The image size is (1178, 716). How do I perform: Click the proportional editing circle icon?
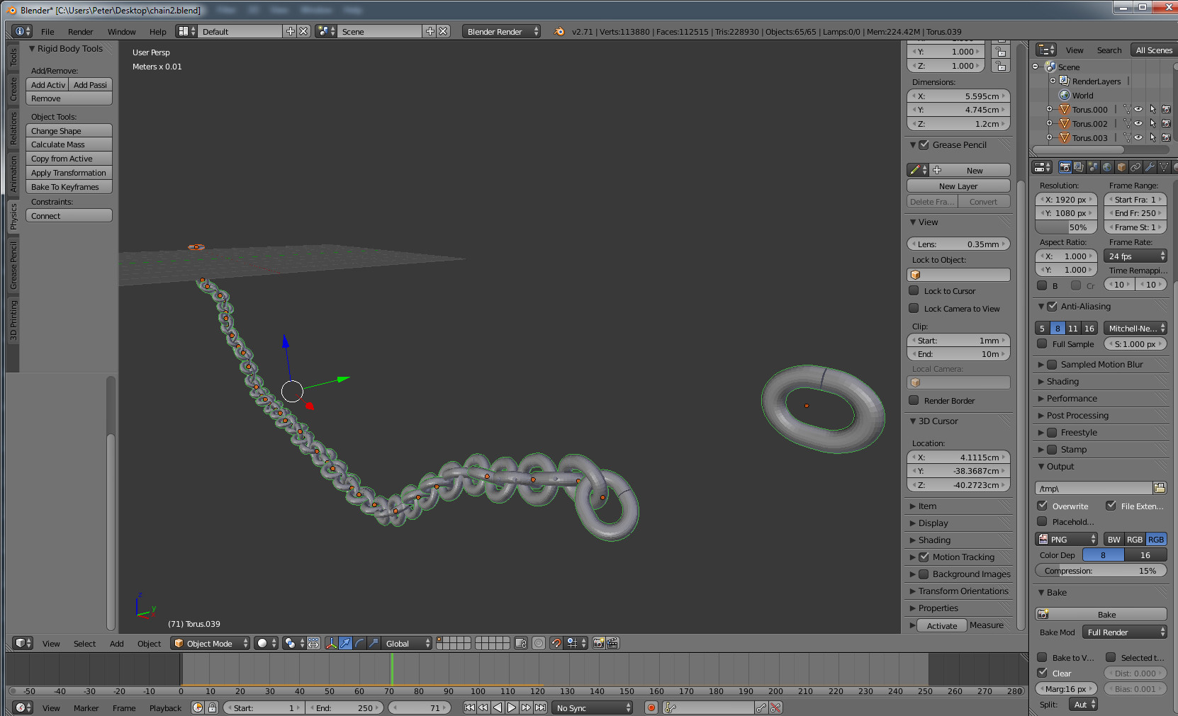pyautogui.click(x=539, y=643)
